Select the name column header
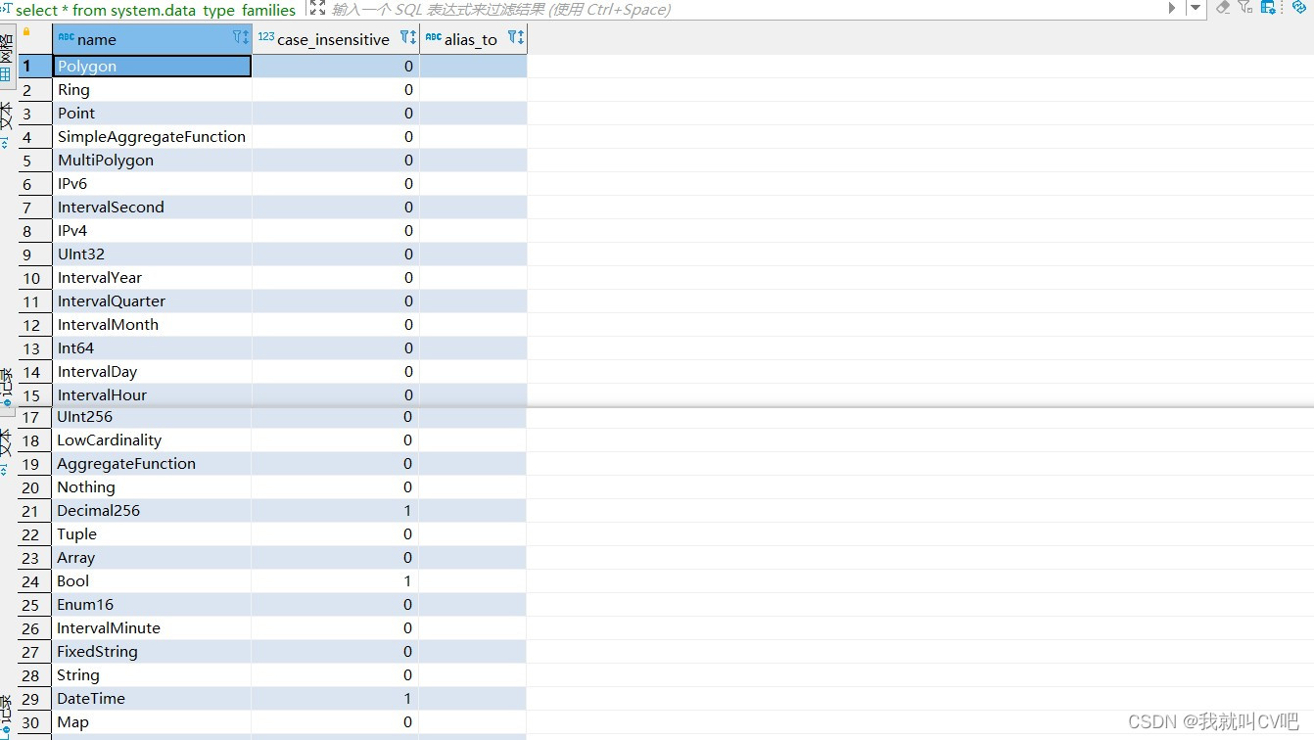This screenshot has height=740, width=1314. (153, 39)
